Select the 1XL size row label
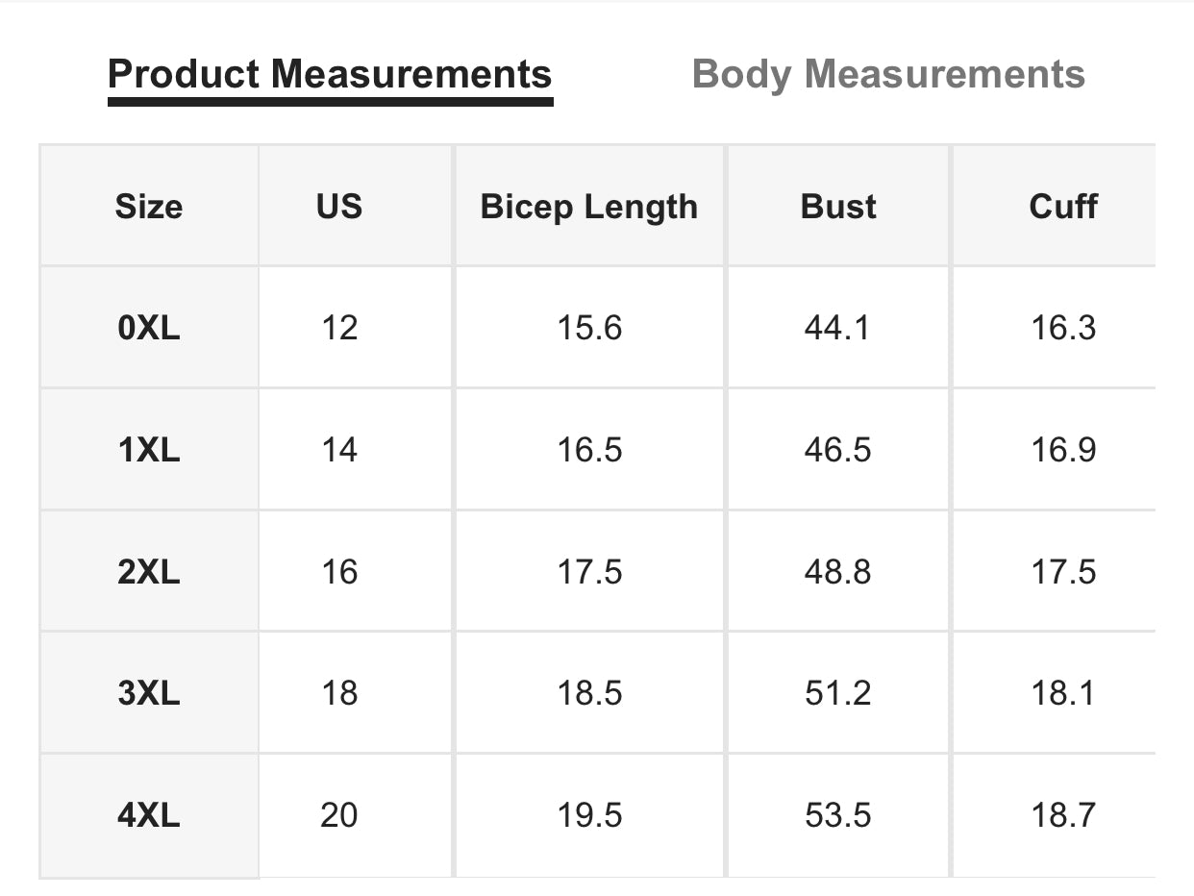Image resolution: width=1194 pixels, height=896 pixels. coord(149,450)
